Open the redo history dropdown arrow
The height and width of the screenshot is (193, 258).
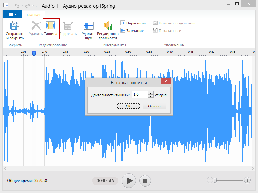[x=33, y=6]
